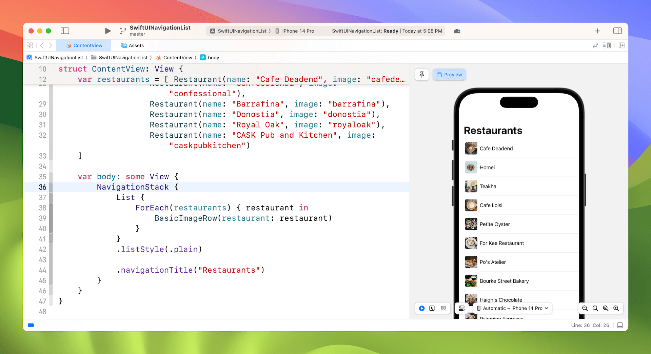Run the project with the Play button

point(108,31)
